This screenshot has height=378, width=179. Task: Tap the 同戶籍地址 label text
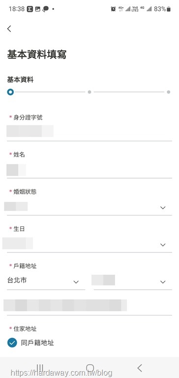click(37, 343)
